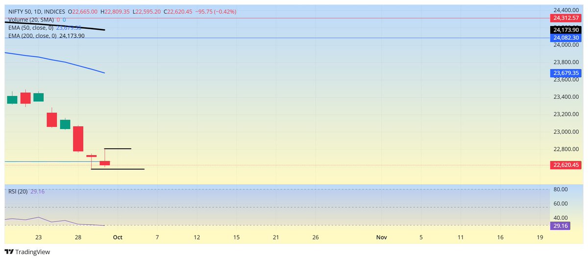Click the 24,082.30 blue price label
588x260 pixels.
[565, 37]
